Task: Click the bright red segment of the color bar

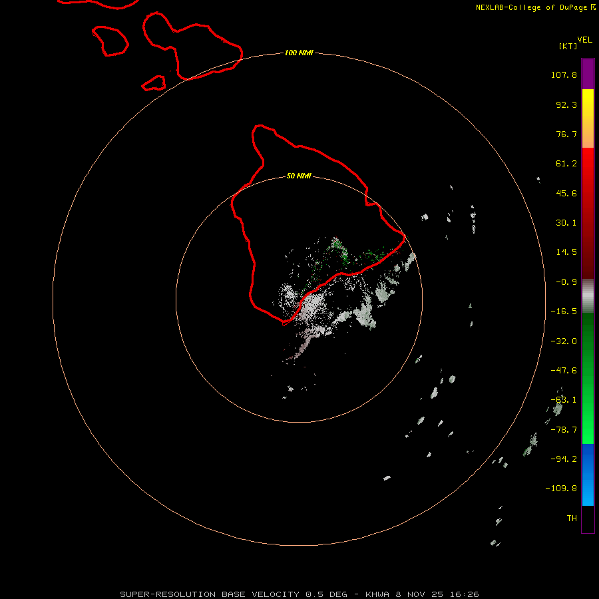Action: (588, 213)
